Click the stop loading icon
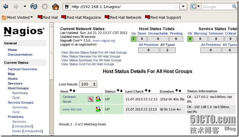This screenshot has height=137, width=239. point(45,7)
